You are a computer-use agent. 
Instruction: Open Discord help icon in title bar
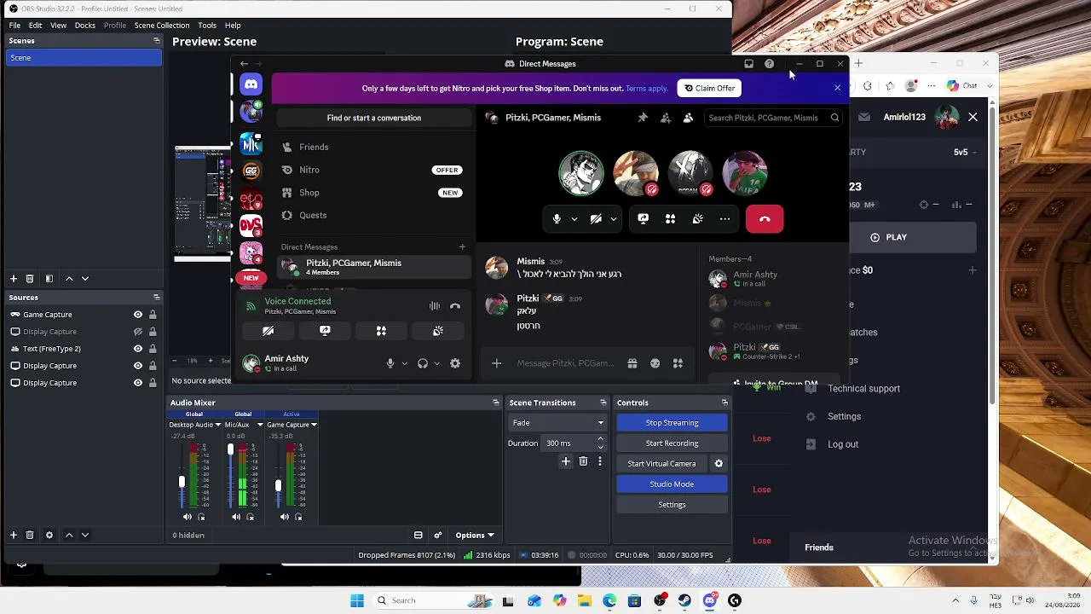[x=770, y=64]
